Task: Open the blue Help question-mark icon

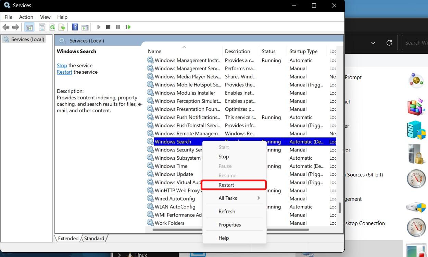Action: pos(75,27)
